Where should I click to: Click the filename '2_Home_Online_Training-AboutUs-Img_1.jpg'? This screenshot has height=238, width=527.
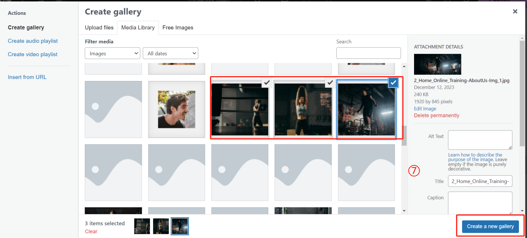click(462, 80)
